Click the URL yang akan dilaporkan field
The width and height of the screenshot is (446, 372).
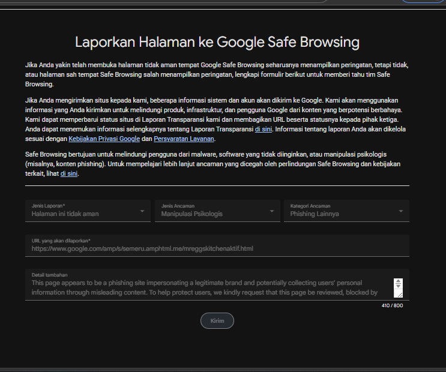click(x=217, y=246)
